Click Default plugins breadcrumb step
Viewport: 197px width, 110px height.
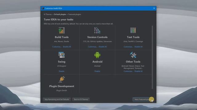tap(60, 14)
